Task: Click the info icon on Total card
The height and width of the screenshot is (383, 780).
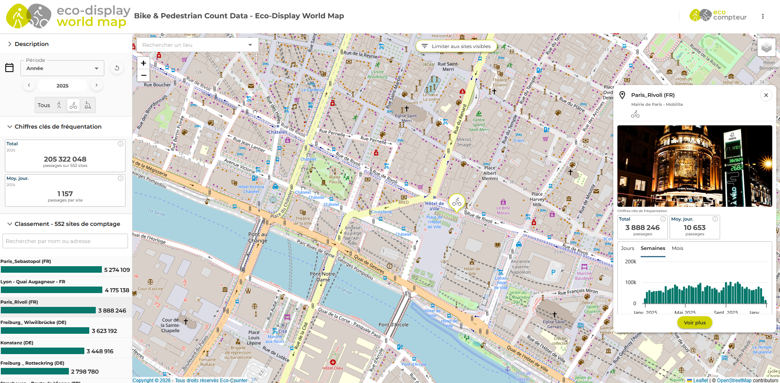Action: [x=121, y=144]
